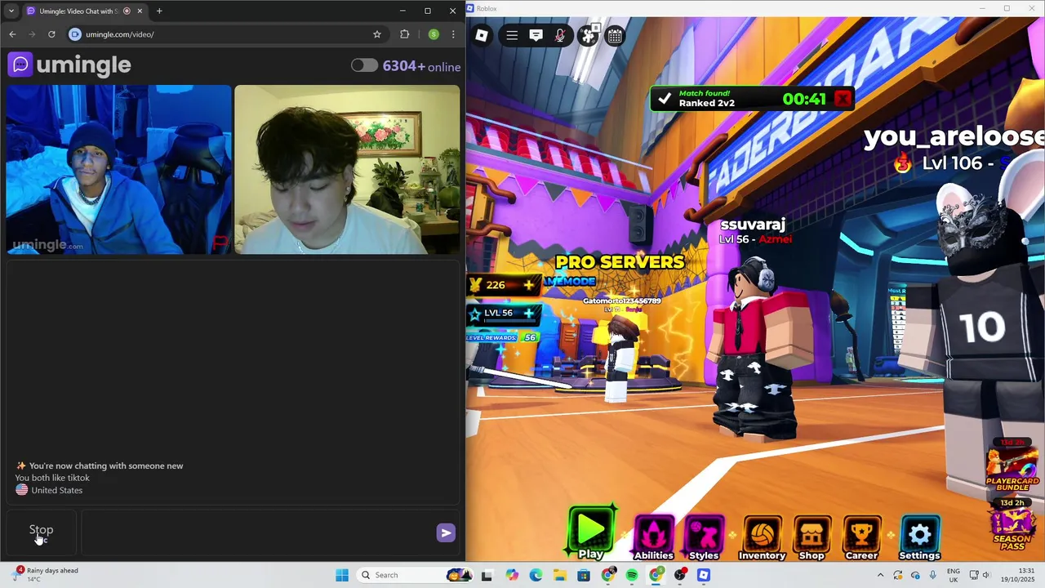Open Chrome tab search dropdown
Viewport: 1045px width, 588px height.
[x=11, y=11]
